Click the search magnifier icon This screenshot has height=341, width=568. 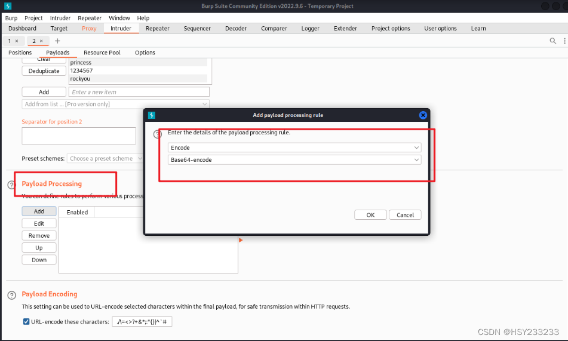point(553,41)
